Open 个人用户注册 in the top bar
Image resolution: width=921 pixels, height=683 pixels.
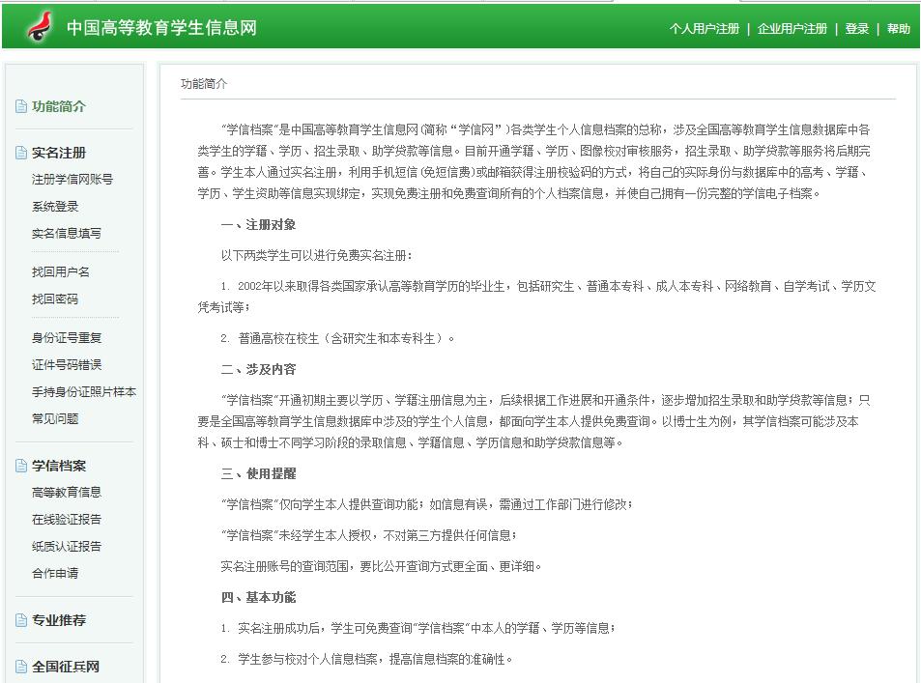click(x=704, y=29)
